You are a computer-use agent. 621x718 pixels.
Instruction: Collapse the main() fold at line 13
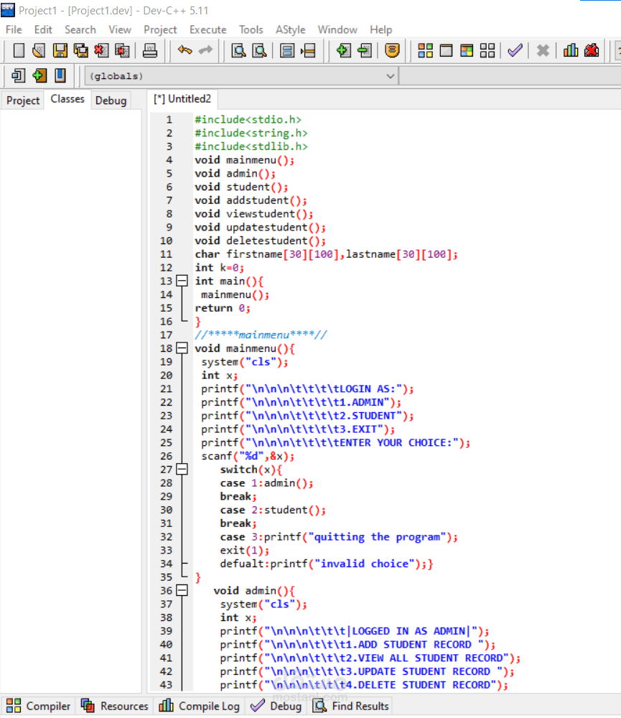[x=182, y=281]
